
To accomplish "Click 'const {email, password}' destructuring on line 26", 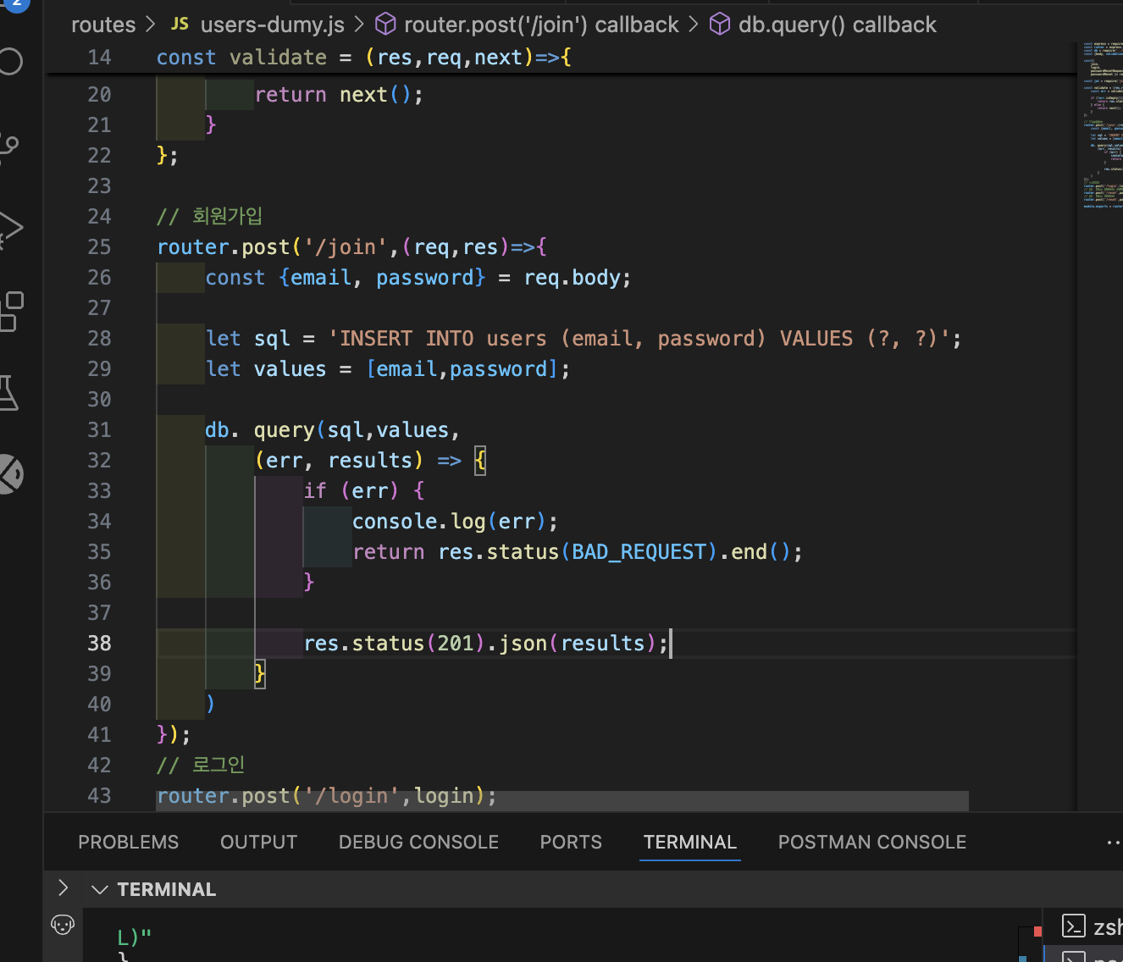I will pyautogui.click(x=346, y=278).
